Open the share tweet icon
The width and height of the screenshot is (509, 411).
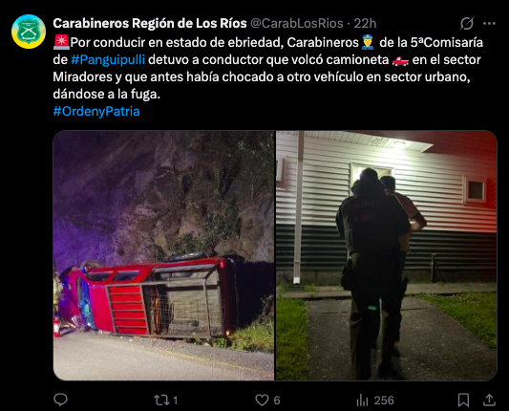tap(489, 400)
